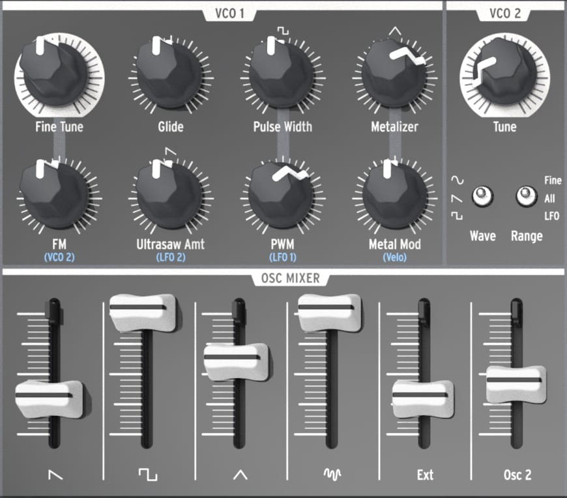The height and width of the screenshot is (498, 567).
Task: Click the sawtooth waveform icon in OSC Mixer
Action: coord(55,475)
